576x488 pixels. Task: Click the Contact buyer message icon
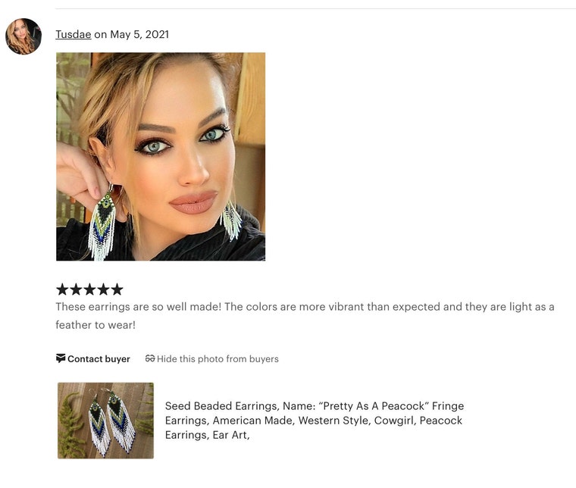61,358
